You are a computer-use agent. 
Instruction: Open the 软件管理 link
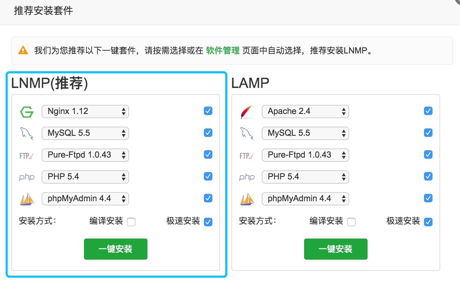click(223, 50)
